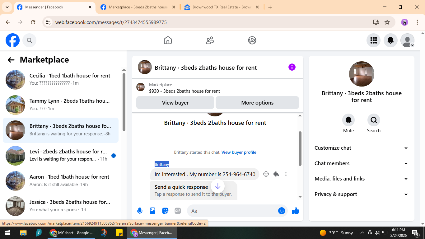This screenshot has width=425, height=239.
Task: Open Chrome profile avatar in toolbar
Action: pos(404,22)
